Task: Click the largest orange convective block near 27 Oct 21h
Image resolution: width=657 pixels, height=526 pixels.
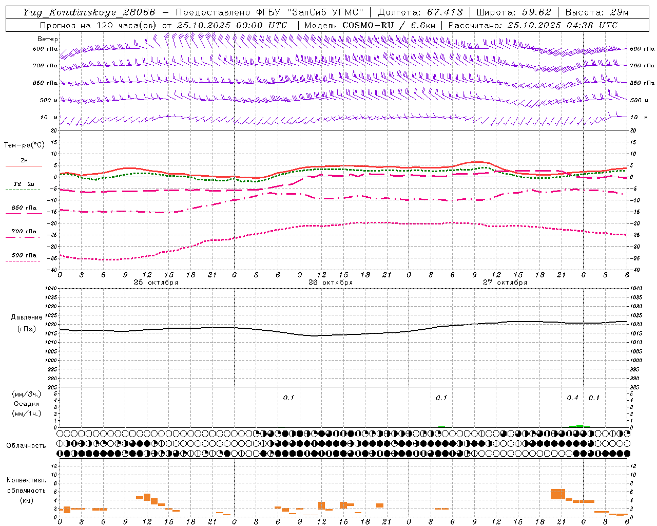Action: (x=558, y=494)
